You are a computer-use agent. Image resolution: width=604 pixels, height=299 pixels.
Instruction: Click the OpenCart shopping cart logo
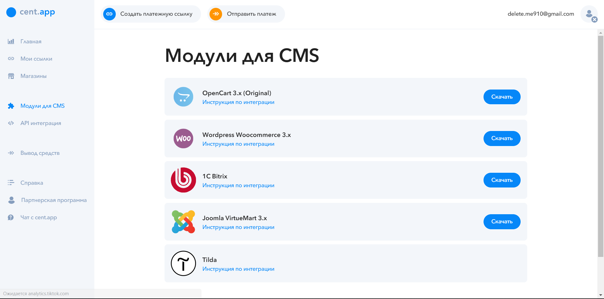tap(183, 97)
